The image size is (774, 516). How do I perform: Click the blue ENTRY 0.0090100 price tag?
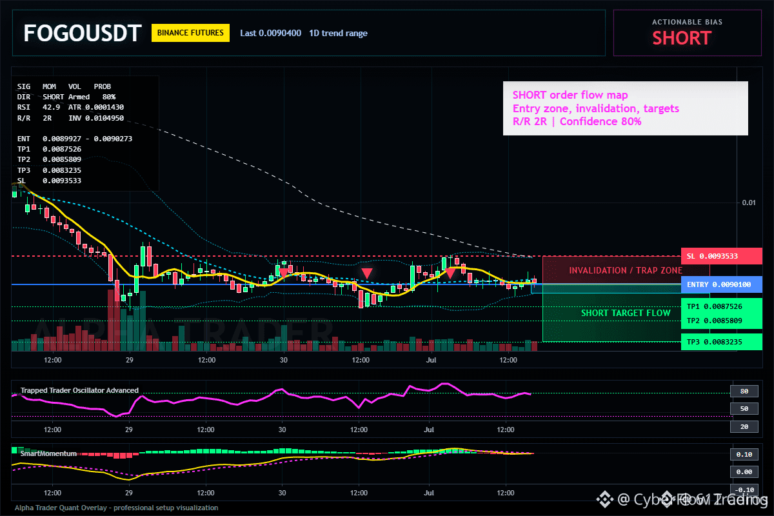(721, 284)
